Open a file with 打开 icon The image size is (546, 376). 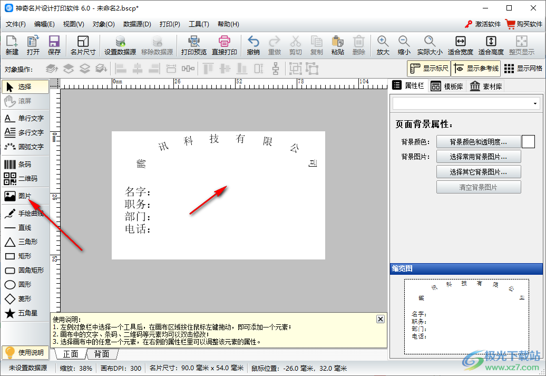[33, 45]
